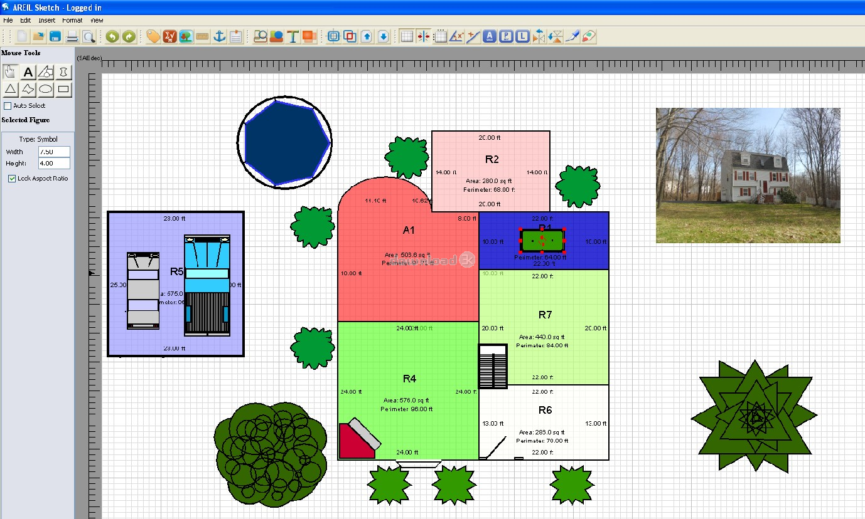The height and width of the screenshot is (519, 865).
Task: Toggle the red arrows snap icon
Action: pyautogui.click(x=424, y=36)
